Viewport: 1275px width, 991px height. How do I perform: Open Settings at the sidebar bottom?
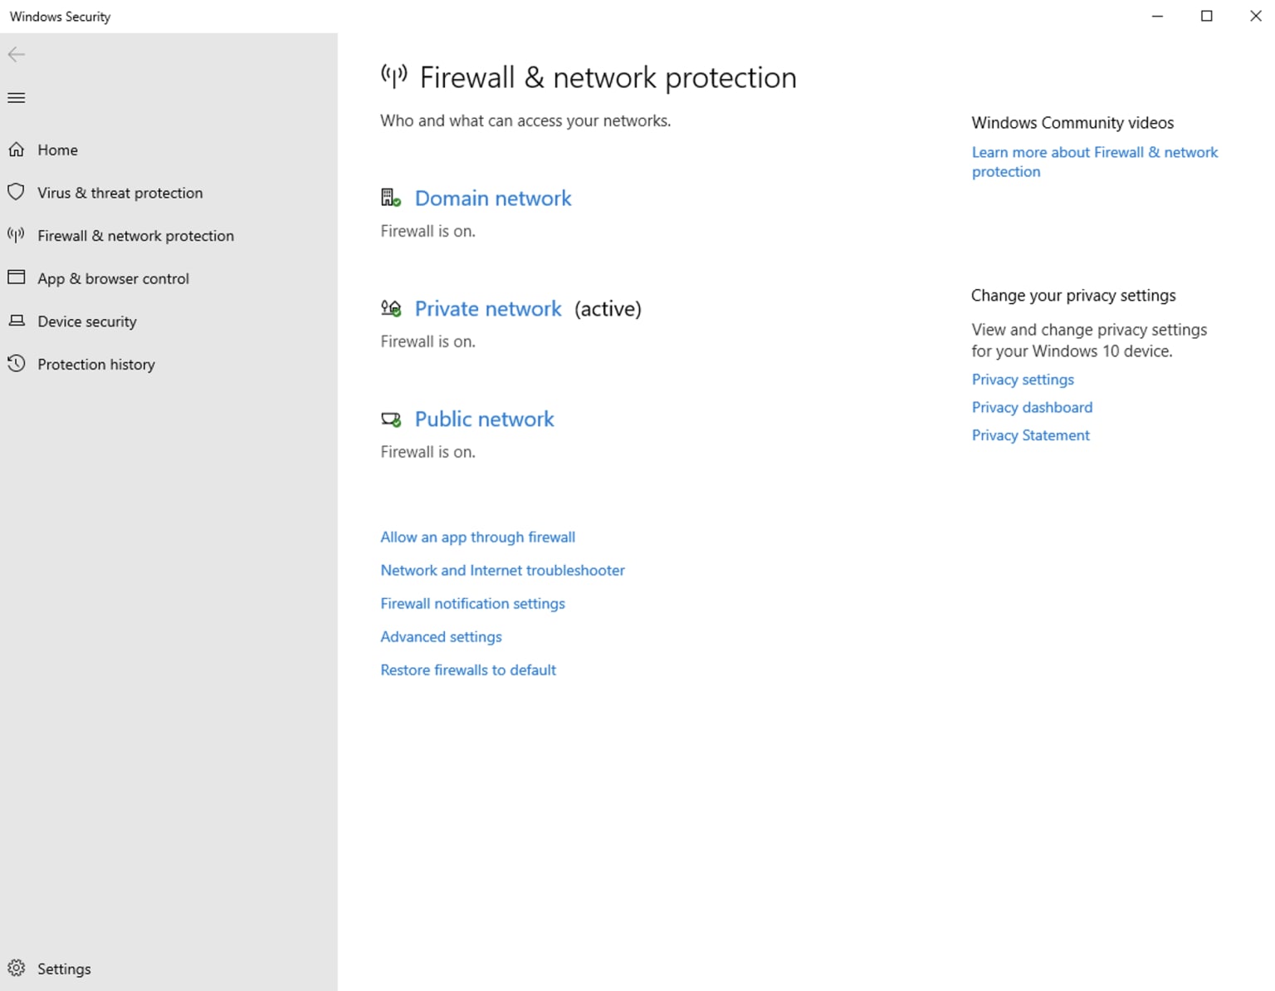tap(64, 969)
